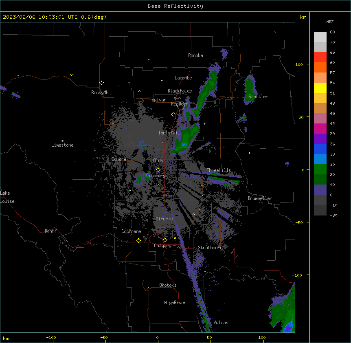Select the bright green 20-30 dBZ legend swatch
Screen dimensions: 351x343
pyautogui.click(x=320, y=169)
